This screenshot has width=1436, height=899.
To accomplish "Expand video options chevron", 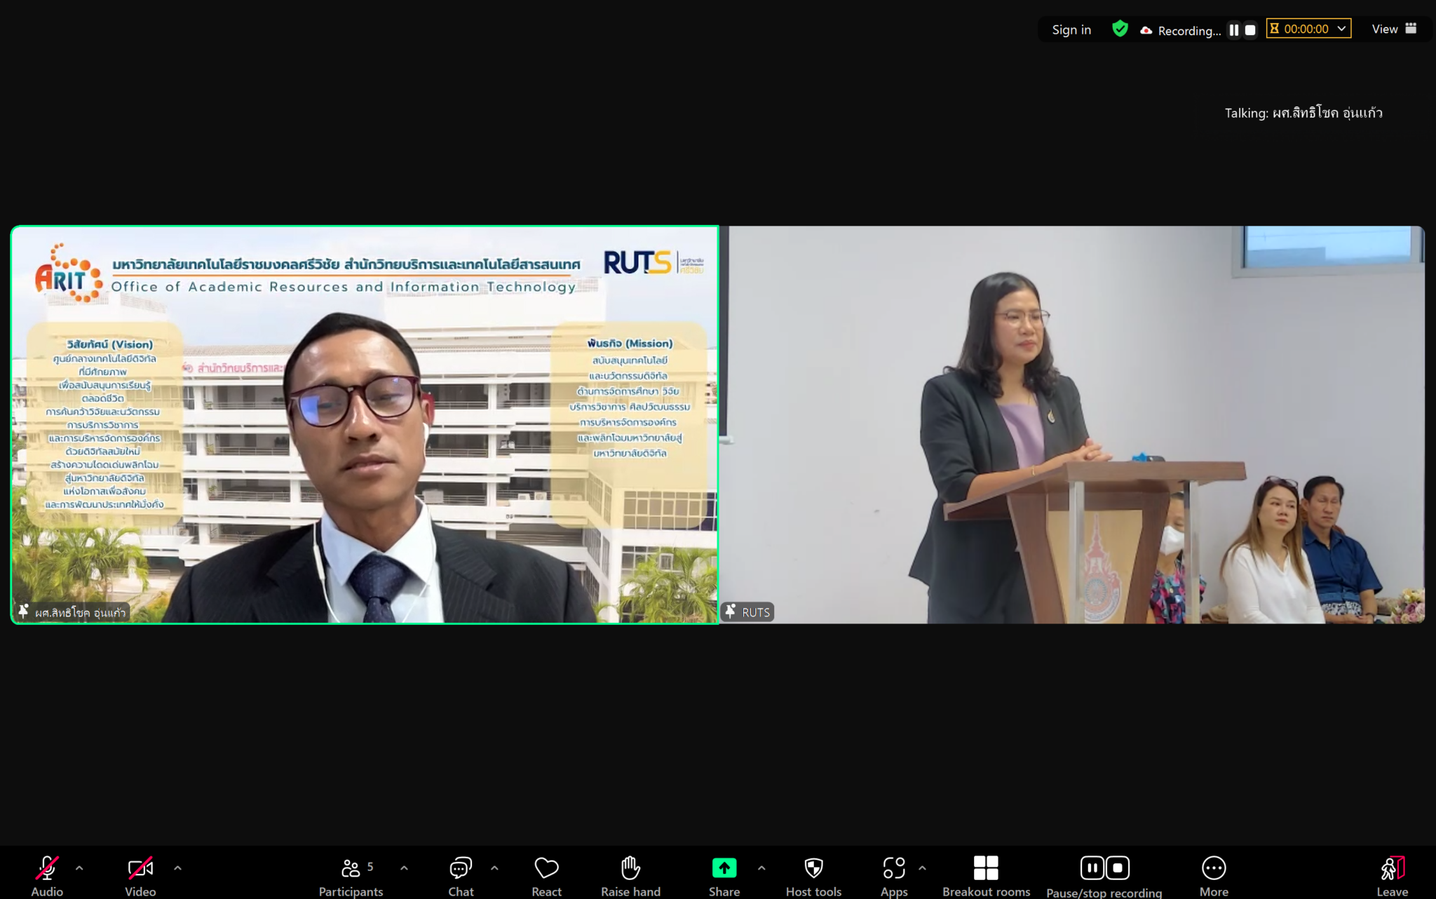I will pyautogui.click(x=177, y=868).
